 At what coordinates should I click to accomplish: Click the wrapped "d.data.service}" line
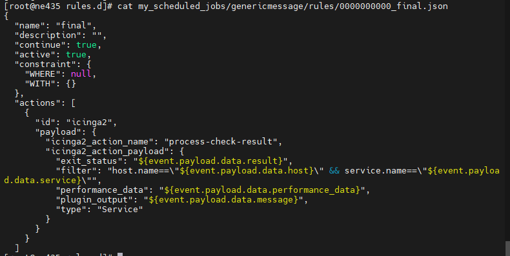click(x=42, y=181)
